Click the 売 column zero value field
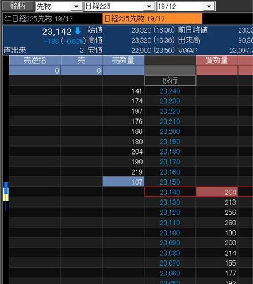253x284 pixels. coord(82,71)
